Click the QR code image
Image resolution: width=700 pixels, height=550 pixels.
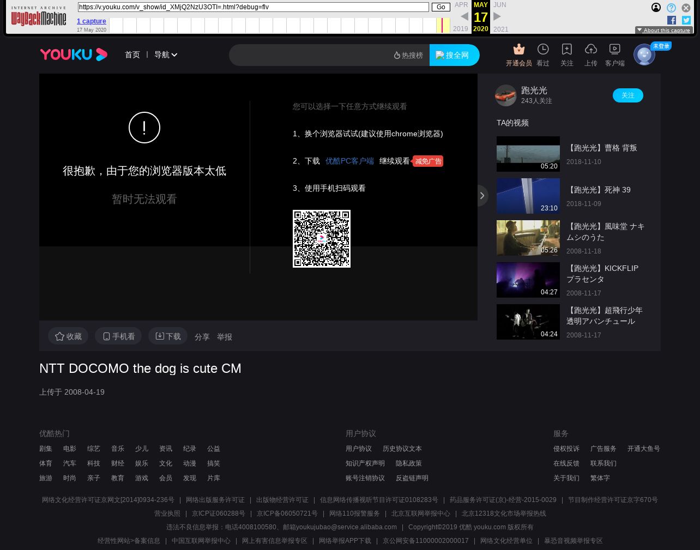tap(322, 239)
